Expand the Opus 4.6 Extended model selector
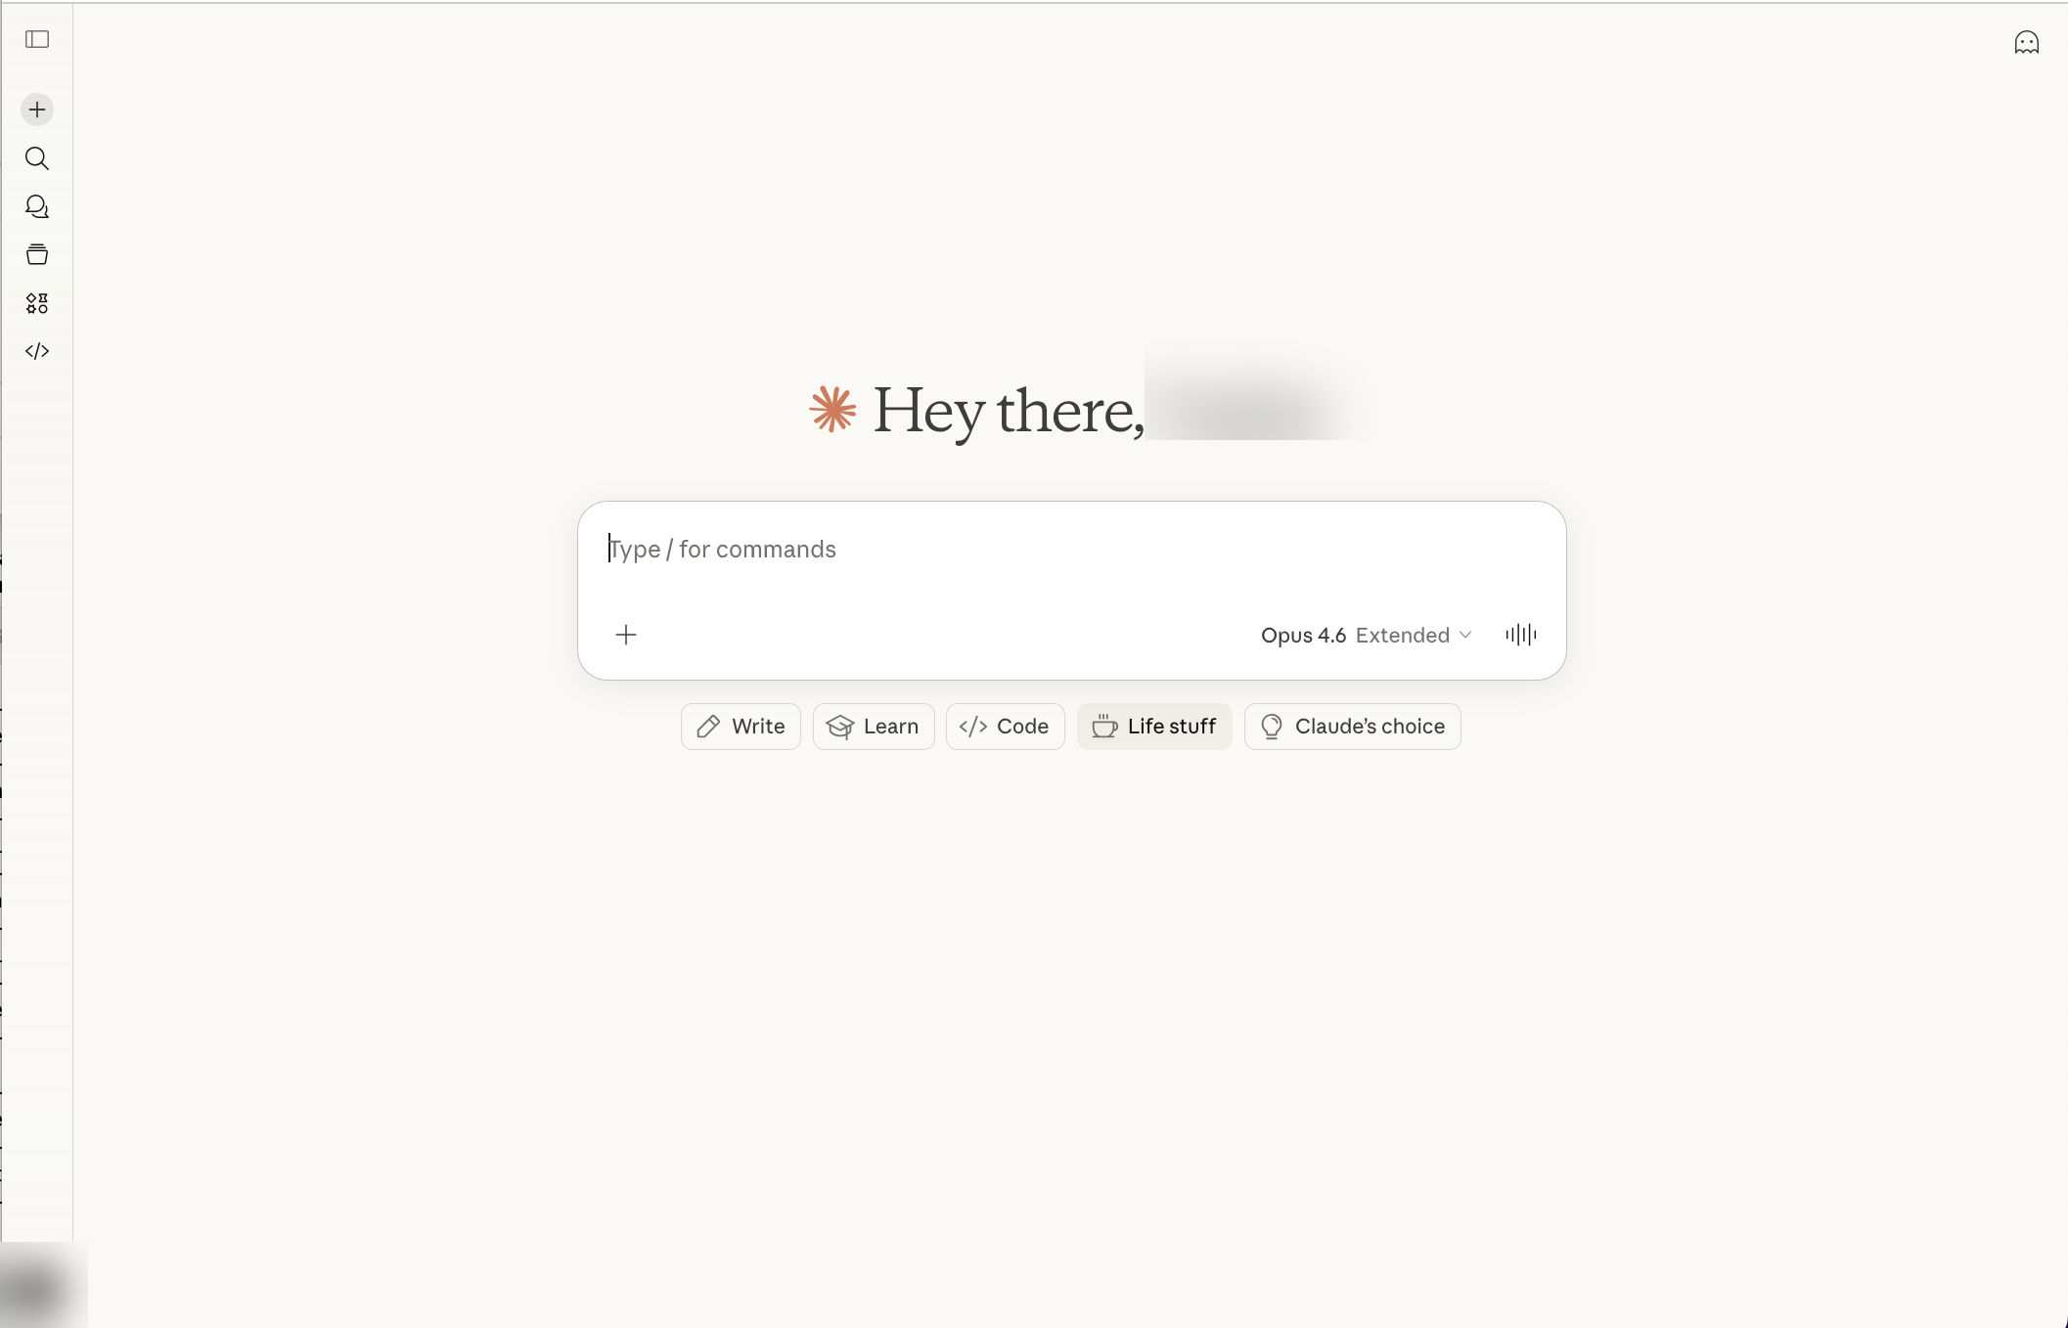 1366,635
